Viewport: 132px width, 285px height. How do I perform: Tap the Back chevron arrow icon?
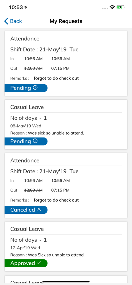point(6,21)
